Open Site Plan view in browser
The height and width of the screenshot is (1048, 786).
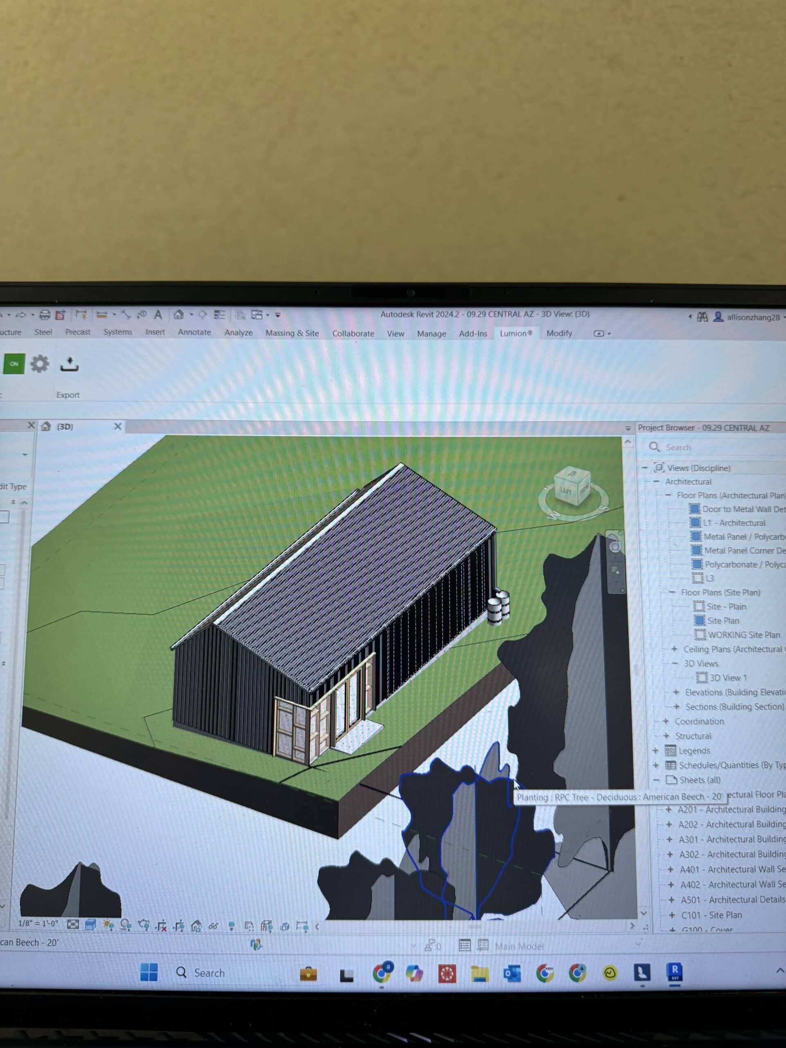723,621
